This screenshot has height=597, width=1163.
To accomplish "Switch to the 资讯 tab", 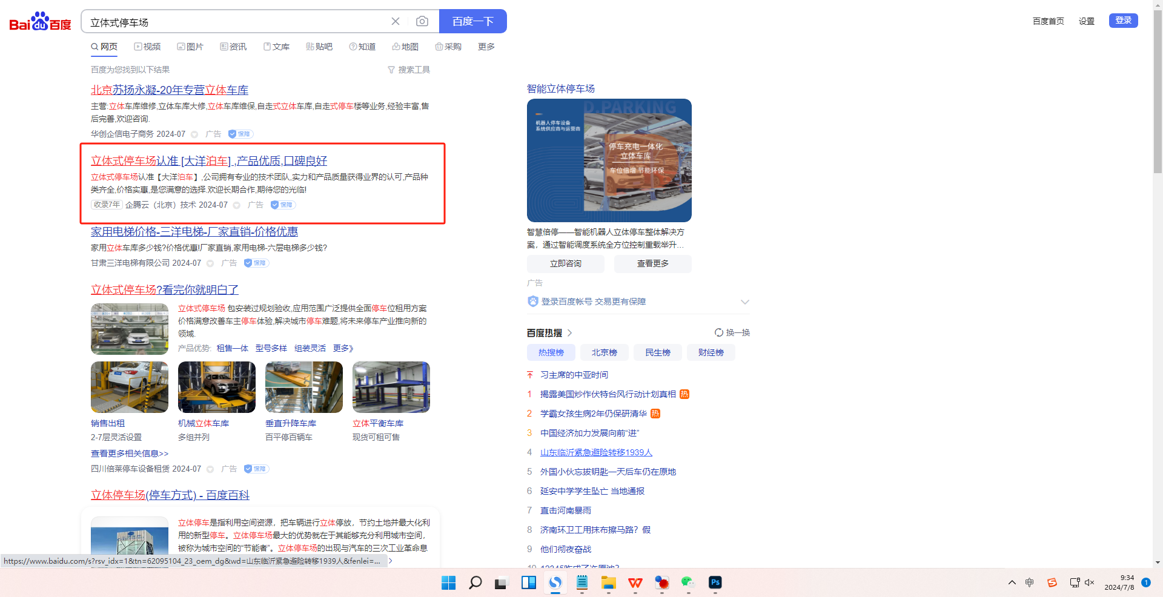I will [233, 47].
